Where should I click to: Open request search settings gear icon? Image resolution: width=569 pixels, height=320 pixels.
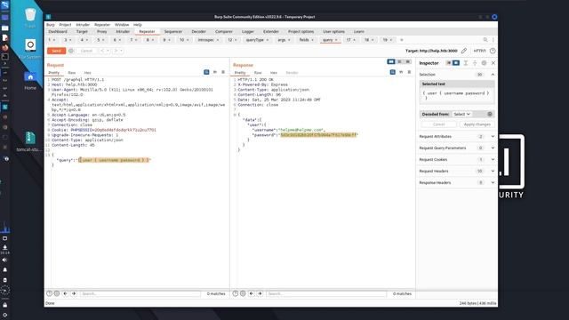coord(57,293)
